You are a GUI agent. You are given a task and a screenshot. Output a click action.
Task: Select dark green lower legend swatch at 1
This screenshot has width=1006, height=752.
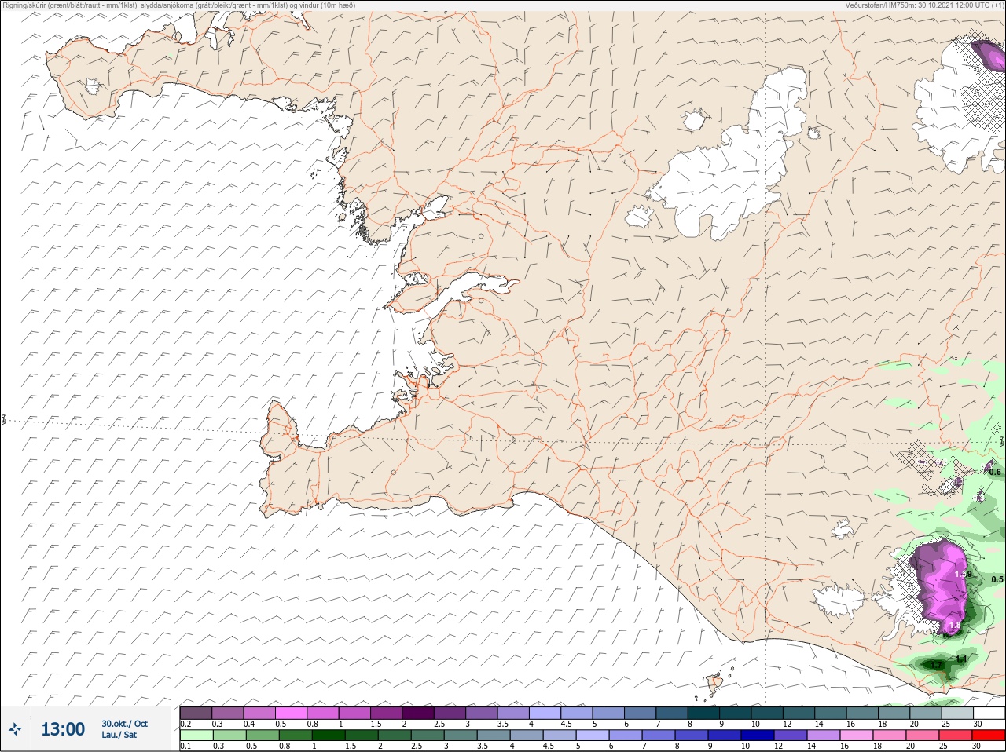tap(329, 736)
